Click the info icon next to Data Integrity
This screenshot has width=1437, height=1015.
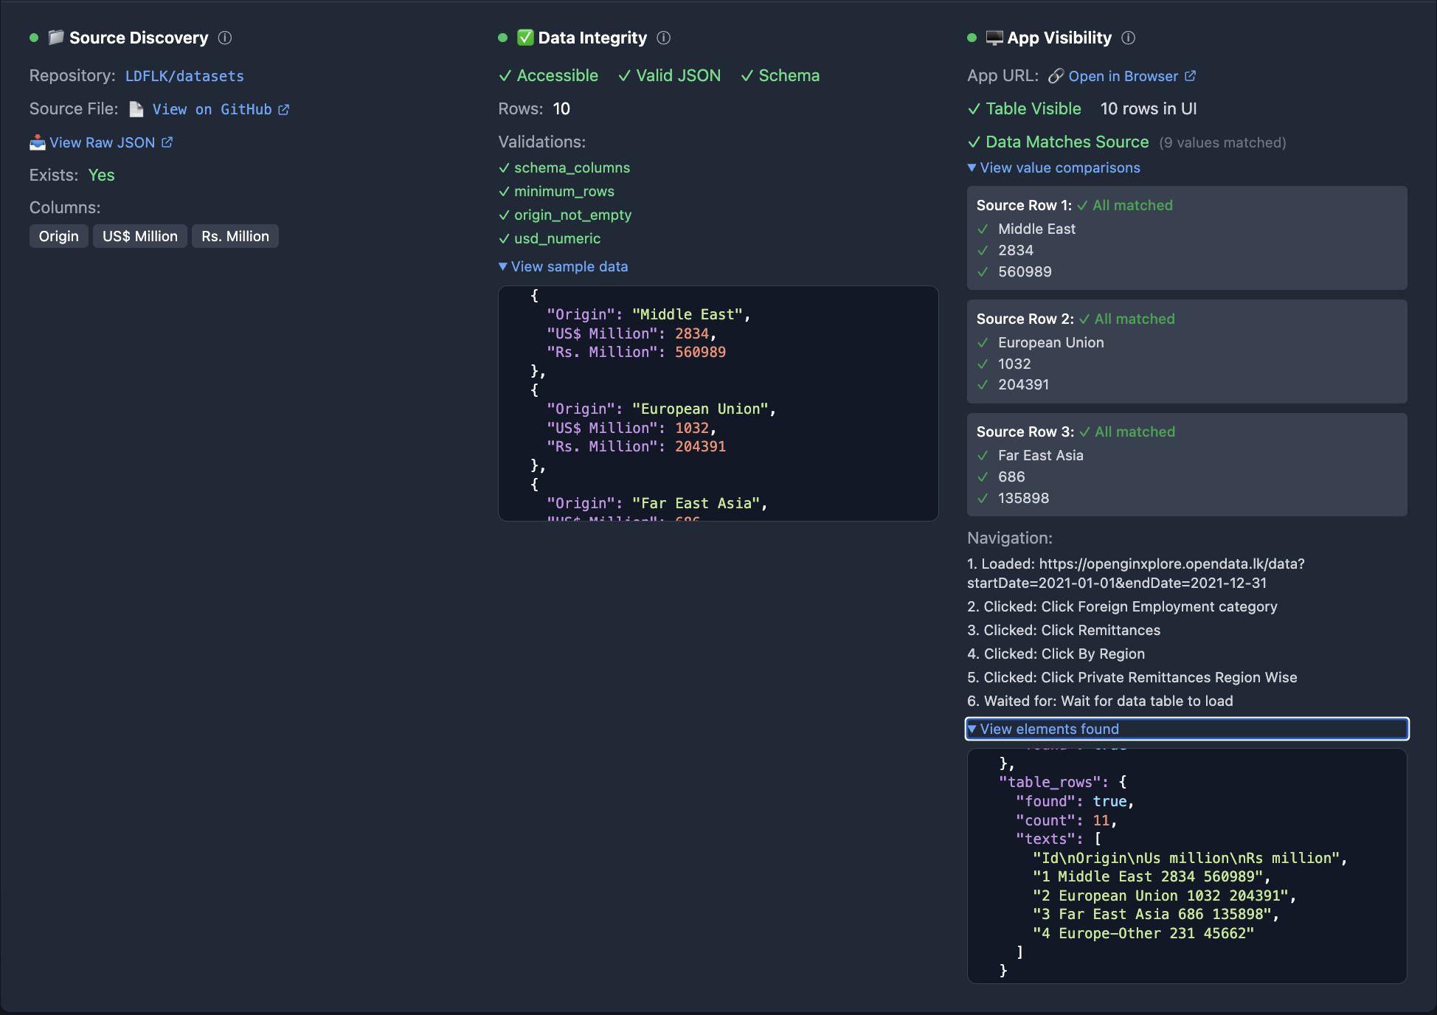point(662,38)
